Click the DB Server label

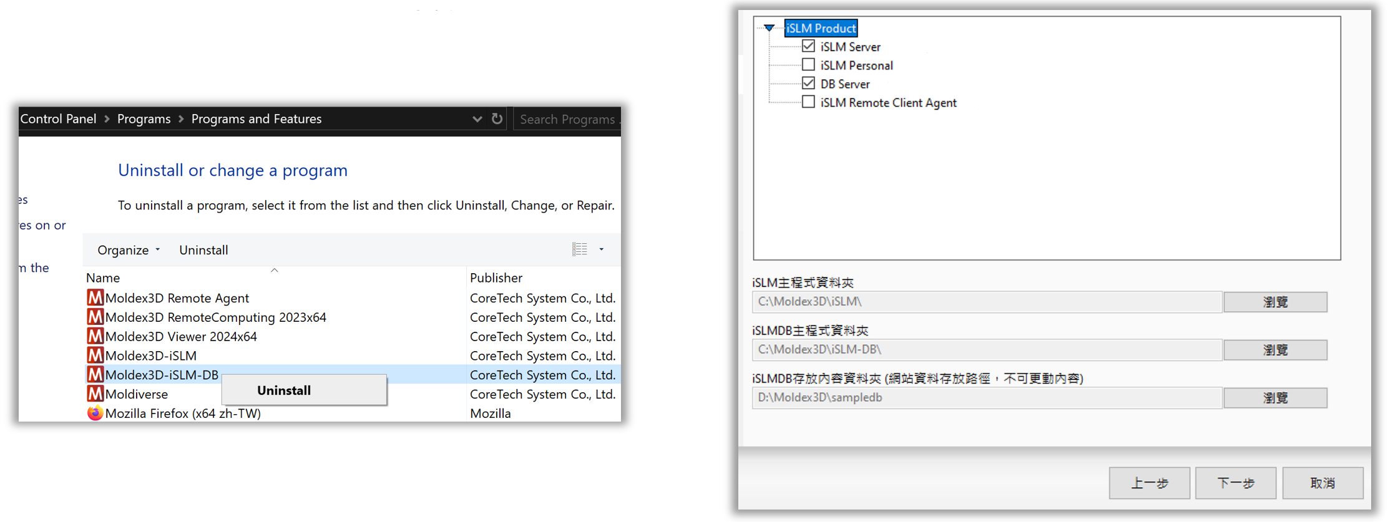844,84
